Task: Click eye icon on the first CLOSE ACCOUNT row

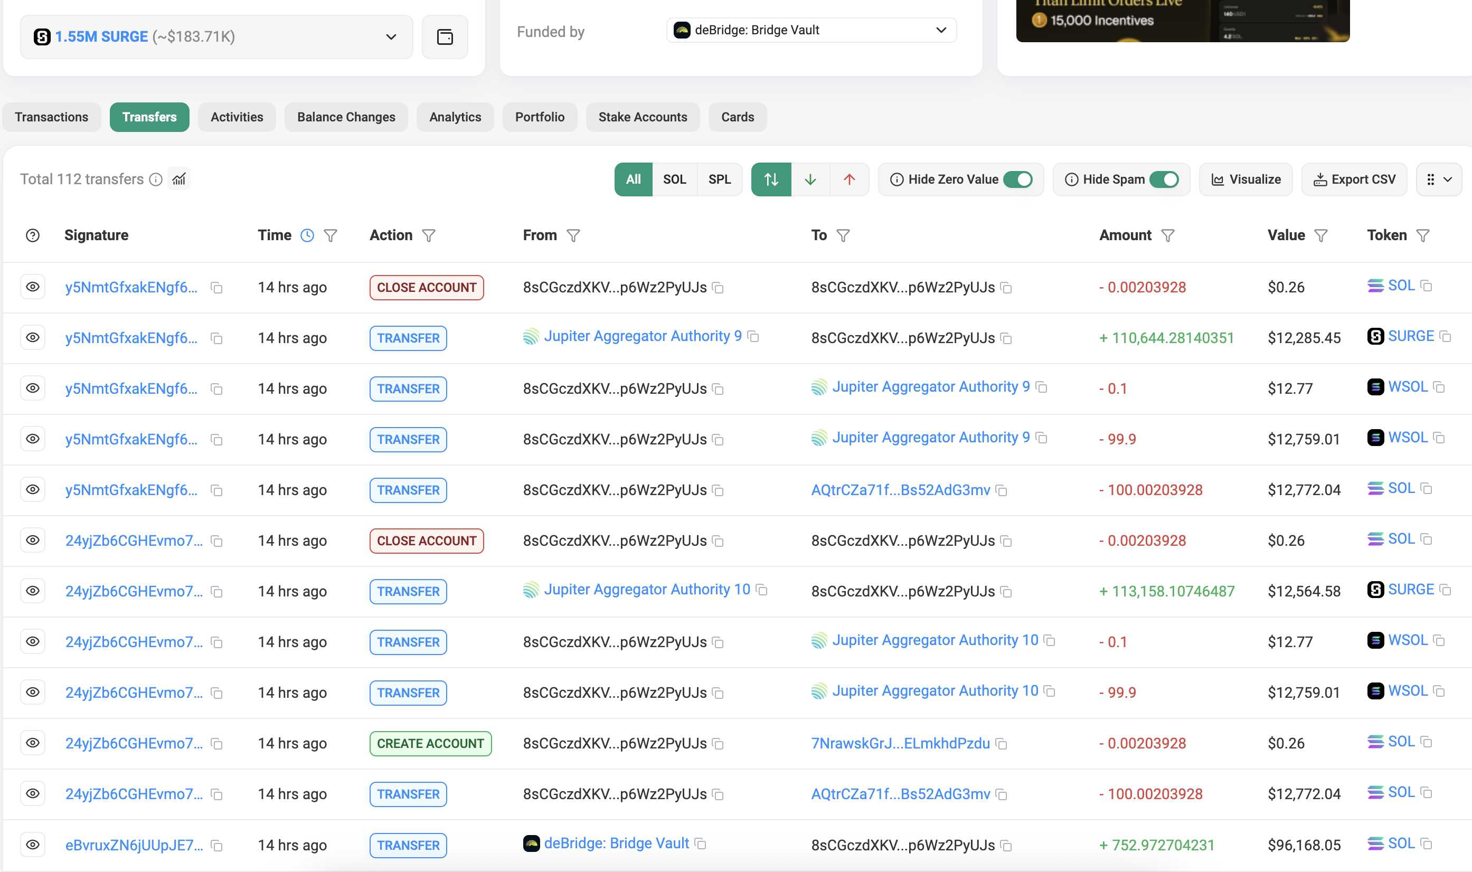Action: [x=33, y=287]
